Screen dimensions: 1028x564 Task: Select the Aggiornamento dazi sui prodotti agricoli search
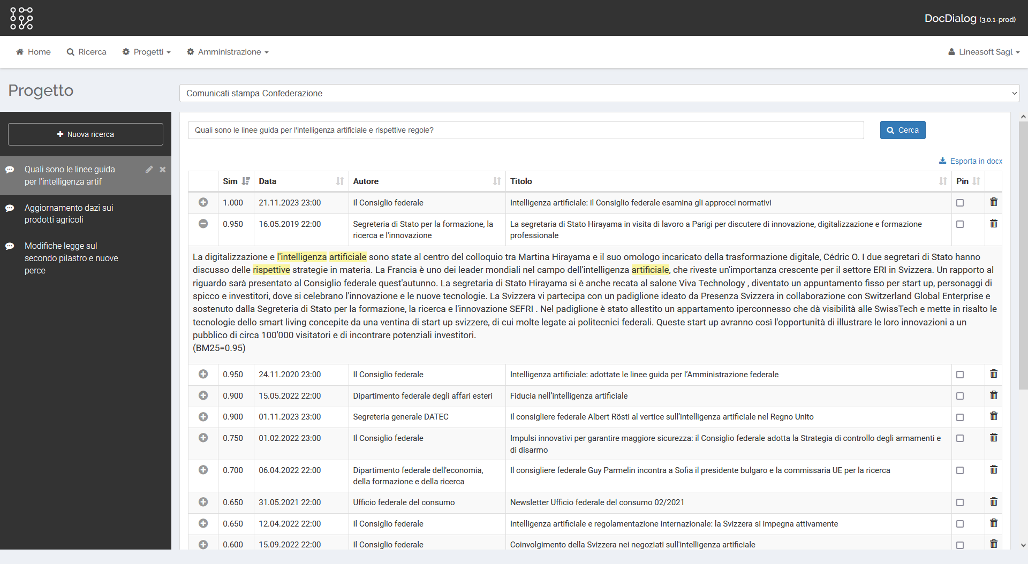pos(86,214)
